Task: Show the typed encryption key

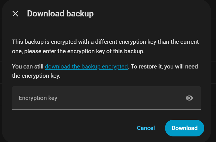Action: pos(189,98)
